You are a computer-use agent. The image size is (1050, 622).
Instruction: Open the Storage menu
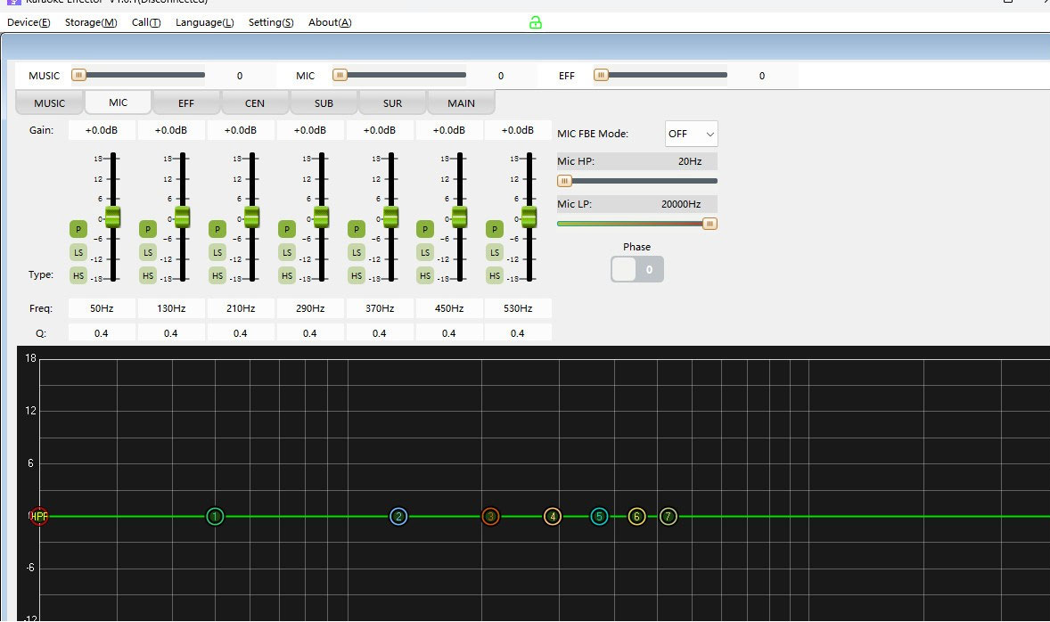click(x=90, y=22)
